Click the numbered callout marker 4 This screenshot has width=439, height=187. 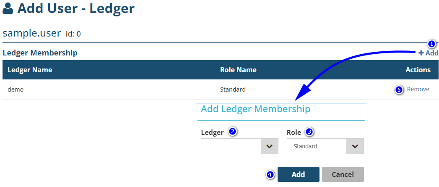tap(270, 174)
